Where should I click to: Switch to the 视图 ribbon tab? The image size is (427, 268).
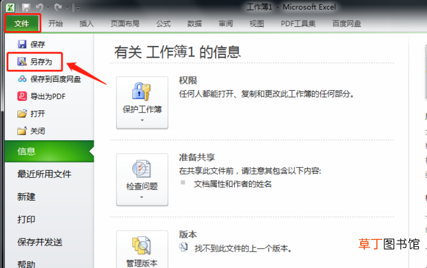257,23
